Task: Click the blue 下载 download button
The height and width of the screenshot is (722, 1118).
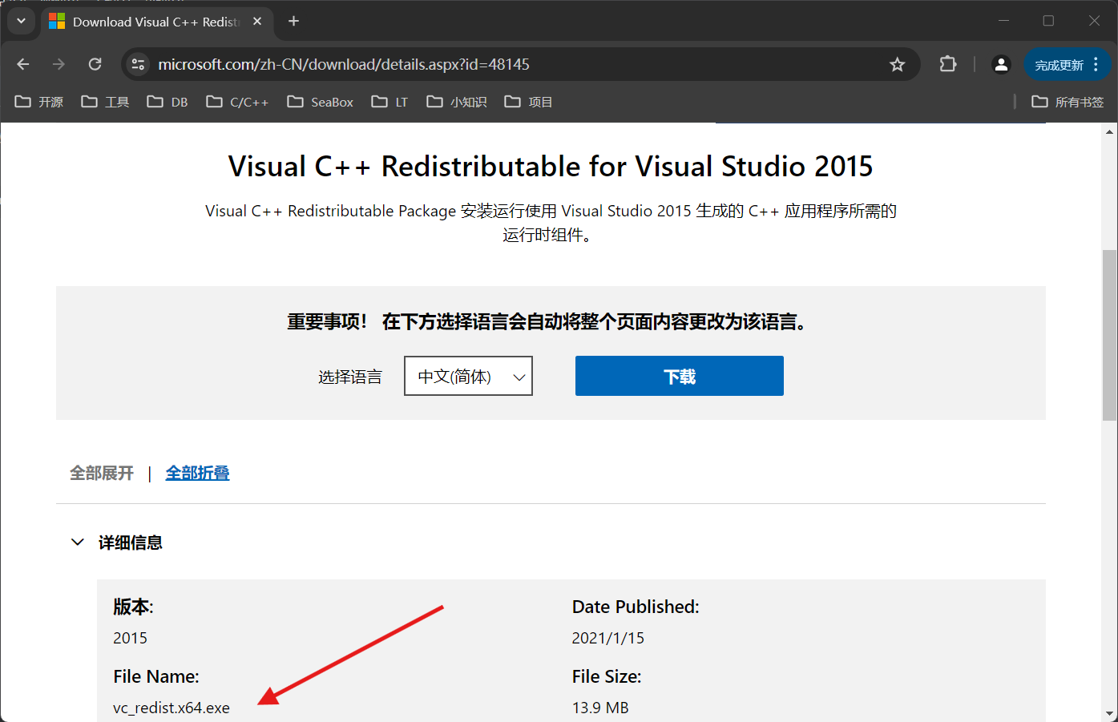Action: [680, 376]
